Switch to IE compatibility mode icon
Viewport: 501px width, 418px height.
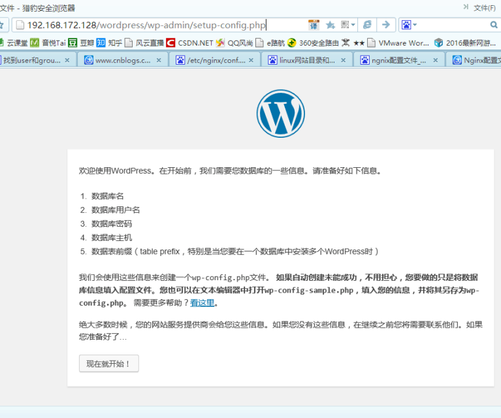click(x=367, y=25)
